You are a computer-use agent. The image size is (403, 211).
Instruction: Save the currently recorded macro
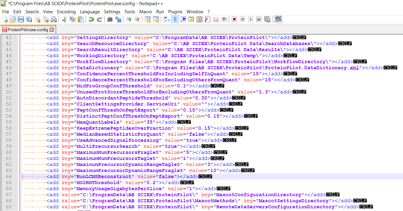click(267, 19)
